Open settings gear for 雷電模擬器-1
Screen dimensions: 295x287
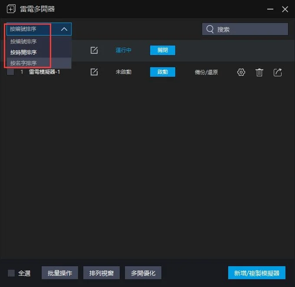pyautogui.click(x=241, y=72)
